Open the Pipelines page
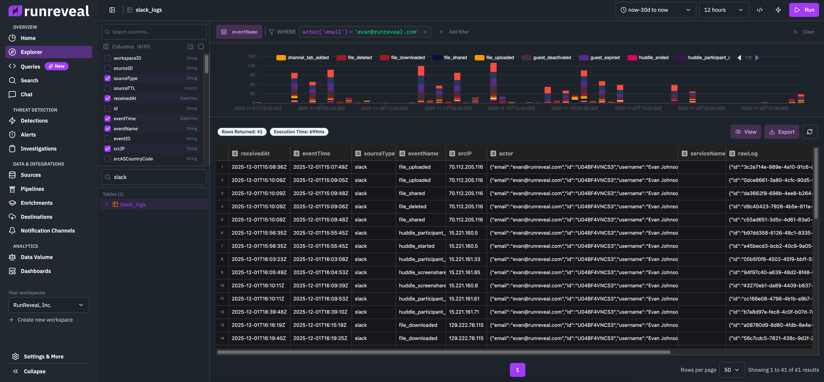The image size is (824, 382). [x=31, y=189]
